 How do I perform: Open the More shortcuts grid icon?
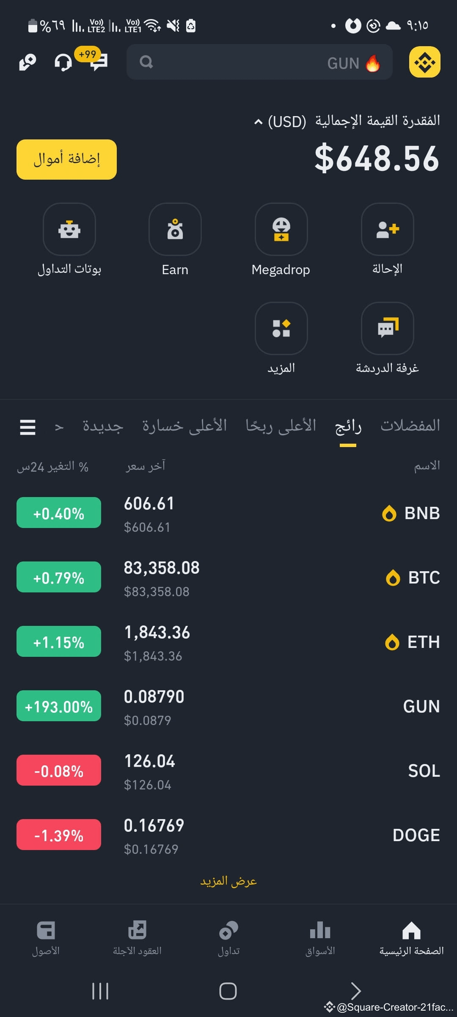(281, 328)
